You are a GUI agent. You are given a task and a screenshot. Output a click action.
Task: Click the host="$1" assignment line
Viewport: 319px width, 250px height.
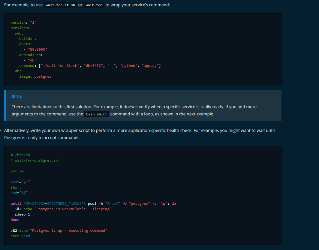click(20, 182)
